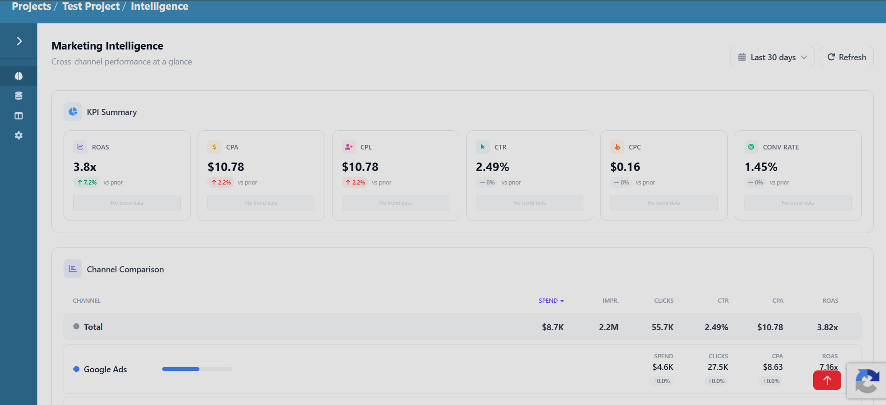This screenshot has width=886, height=405.
Task: Click the CPA $10.78 KPI value
Action: (226, 167)
